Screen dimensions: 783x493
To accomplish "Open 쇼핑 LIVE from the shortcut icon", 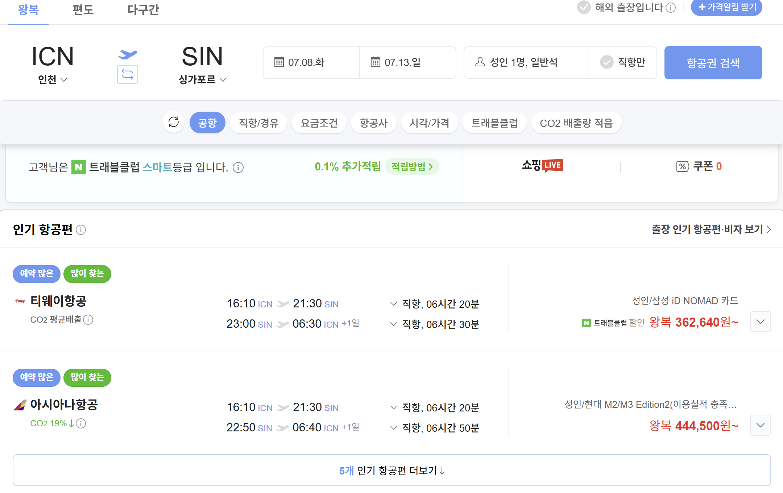I will [542, 166].
